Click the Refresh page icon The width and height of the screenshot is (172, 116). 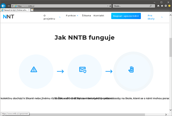click(x=13, y=6)
